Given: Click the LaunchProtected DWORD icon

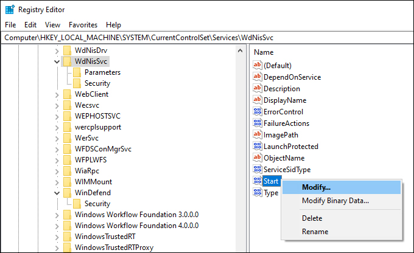Looking at the screenshot, I should 258,146.
